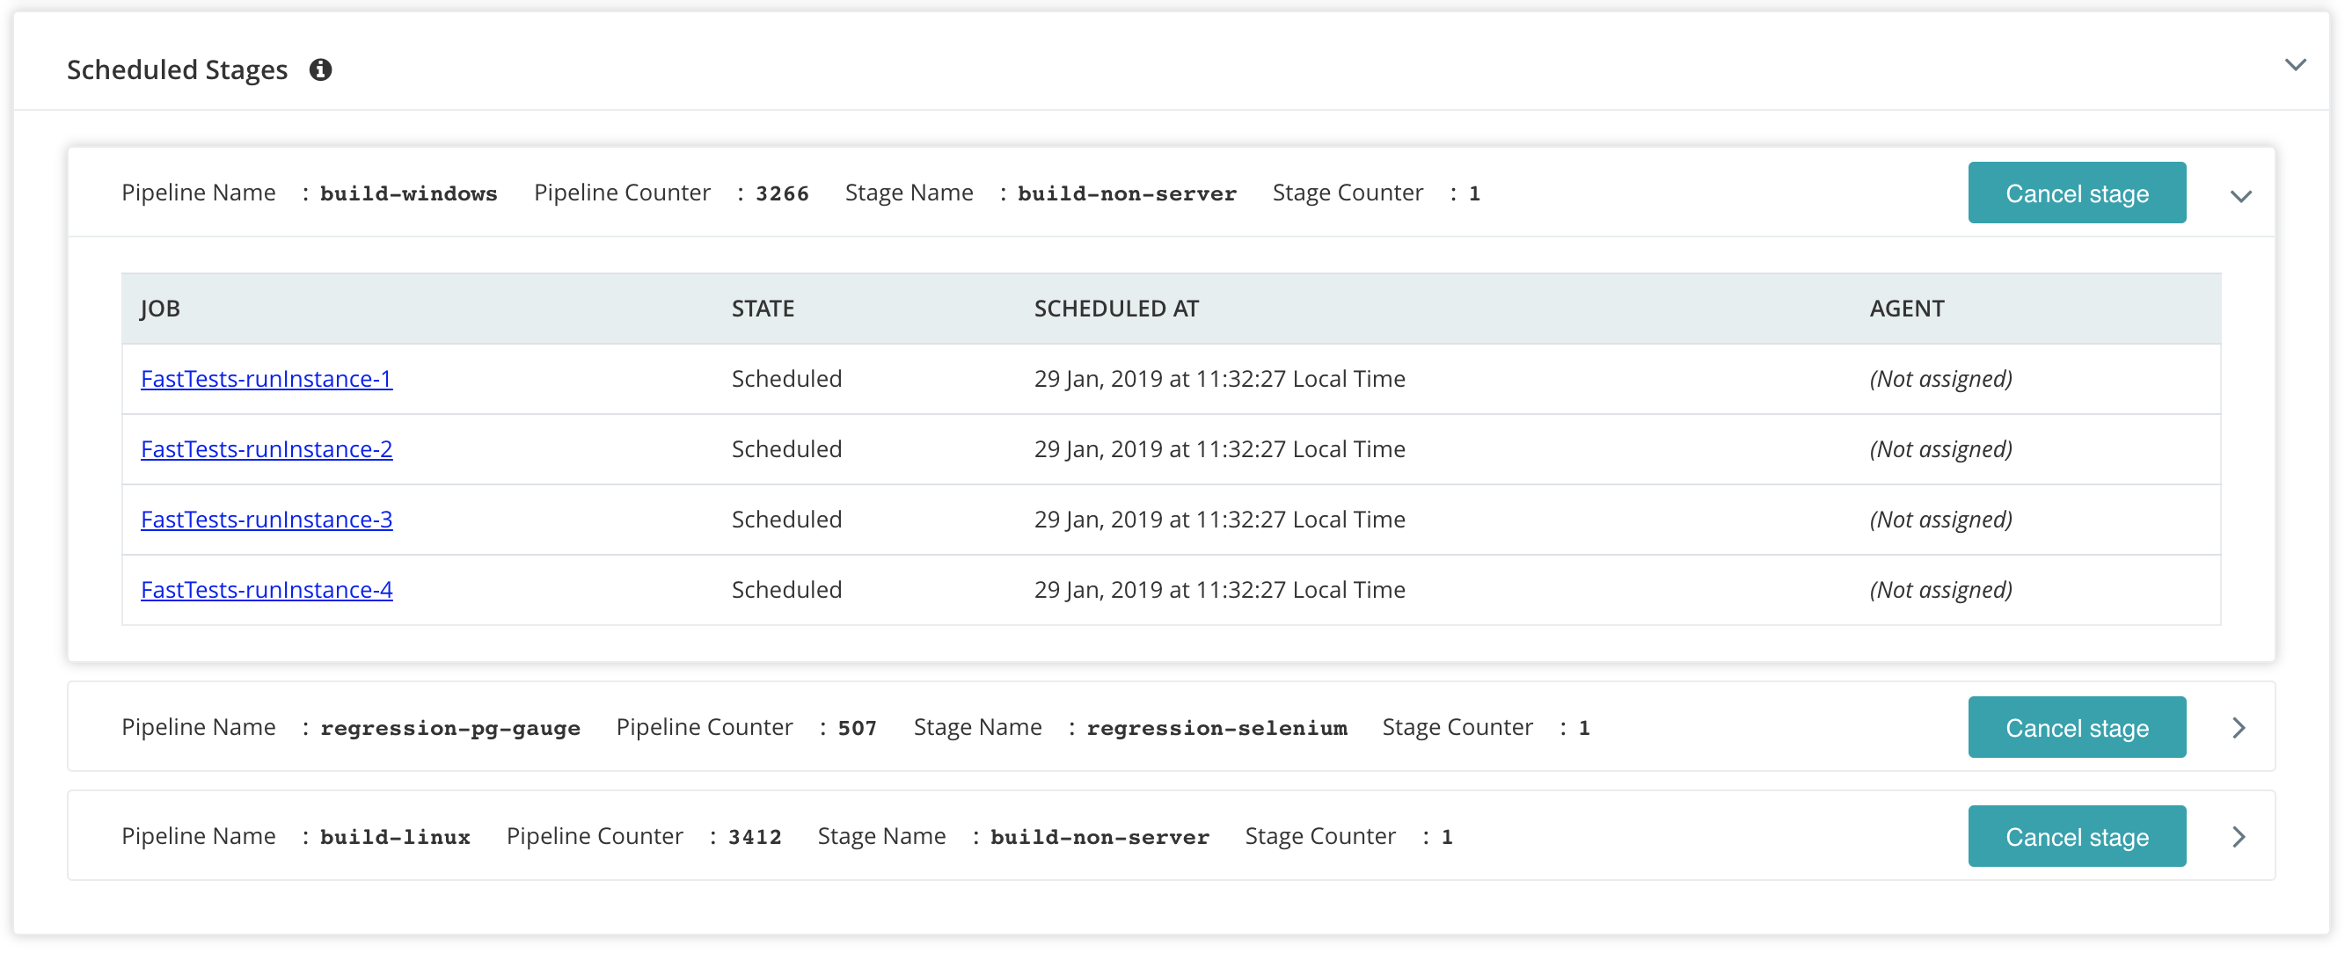Collapse the build-windows stage details

point(2240,197)
